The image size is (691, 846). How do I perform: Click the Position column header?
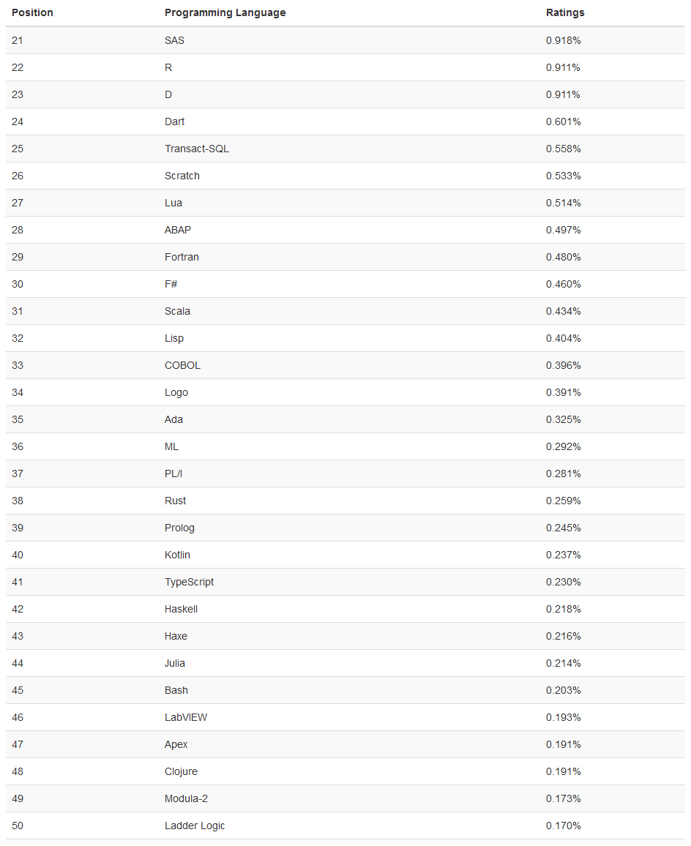(x=32, y=12)
